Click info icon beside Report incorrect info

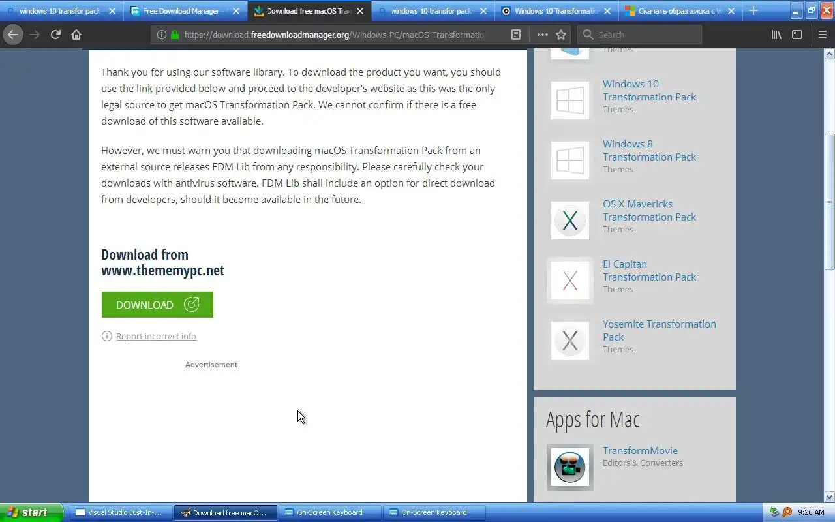[107, 336]
